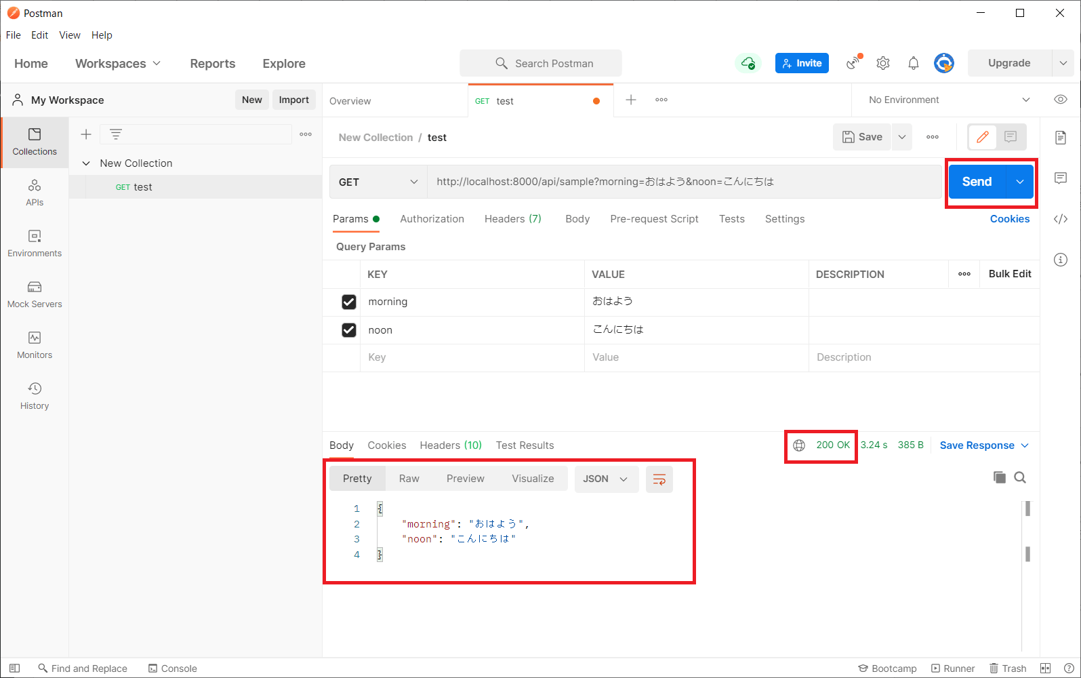The height and width of the screenshot is (678, 1081).
Task: Open the status bar help icon
Action: click(x=1069, y=669)
